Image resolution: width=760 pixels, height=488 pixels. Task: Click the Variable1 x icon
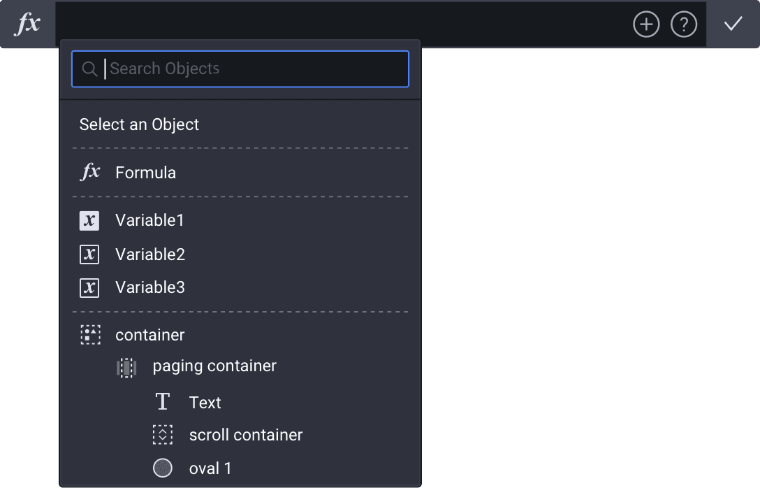[90, 220]
